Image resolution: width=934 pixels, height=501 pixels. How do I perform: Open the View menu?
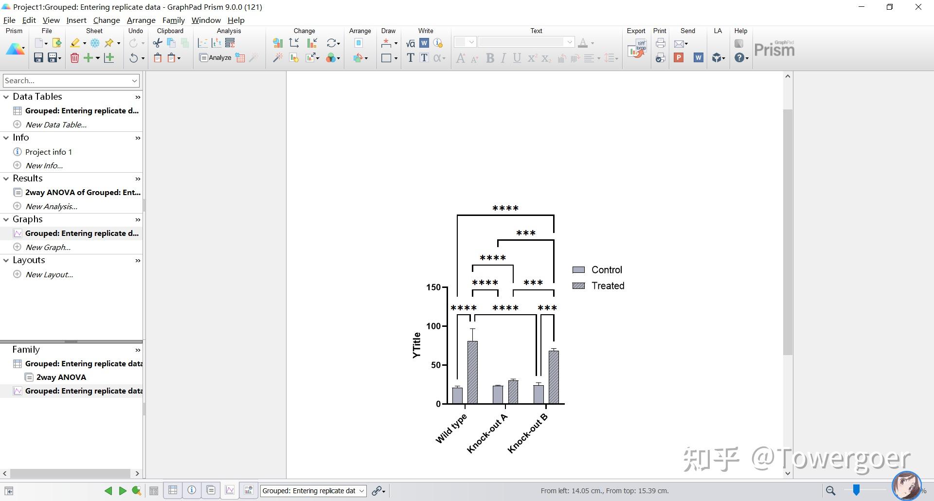51,20
